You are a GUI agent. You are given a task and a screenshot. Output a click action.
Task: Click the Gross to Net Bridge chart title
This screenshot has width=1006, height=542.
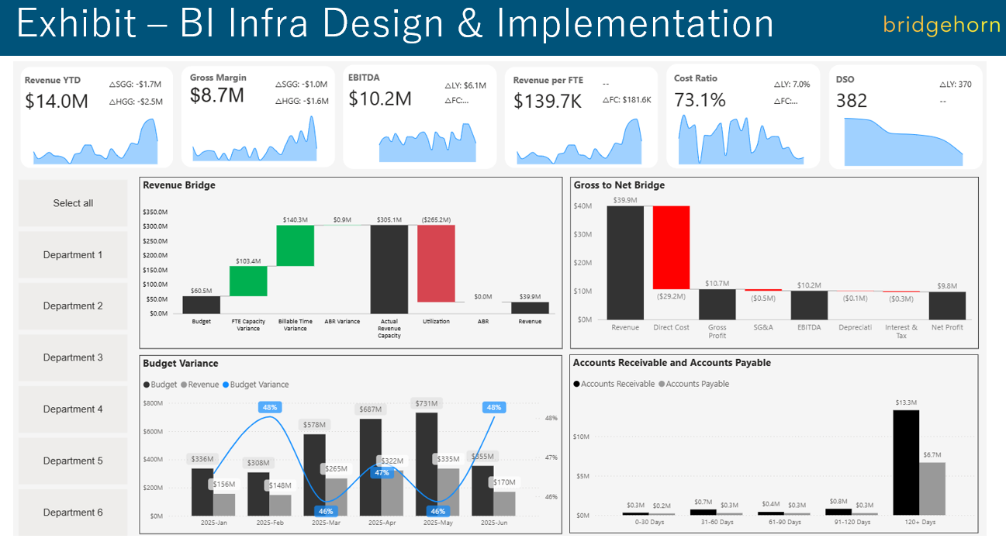point(619,185)
